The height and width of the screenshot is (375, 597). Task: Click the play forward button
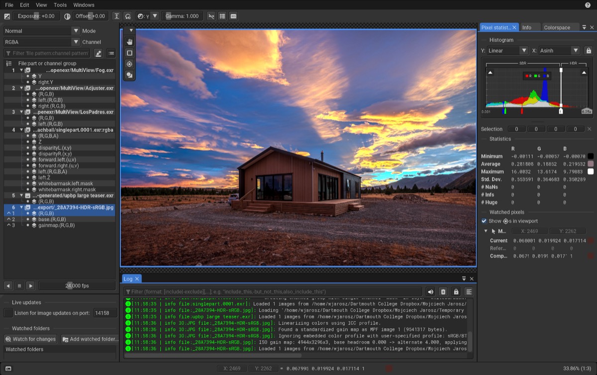(x=30, y=285)
